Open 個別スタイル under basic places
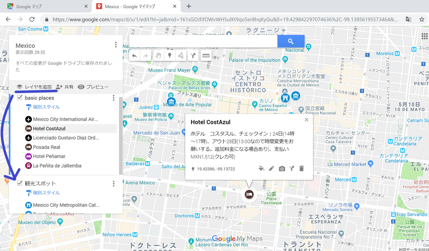The height and width of the screenshot is (251, 429). [x=43, y=107]
